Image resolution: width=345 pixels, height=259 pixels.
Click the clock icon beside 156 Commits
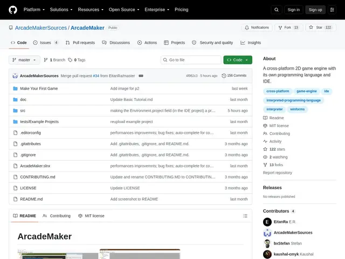click(x=224, y=76)
